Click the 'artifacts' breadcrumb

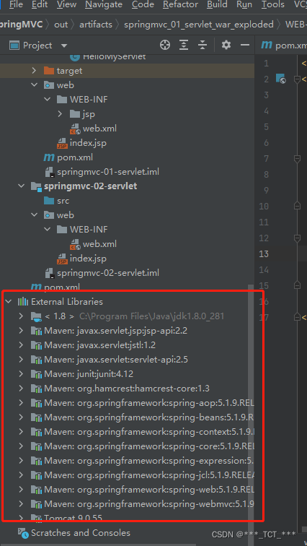click(x=96, y=25)
